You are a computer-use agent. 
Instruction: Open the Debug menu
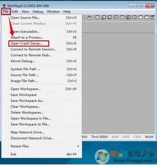pos(38,11)
